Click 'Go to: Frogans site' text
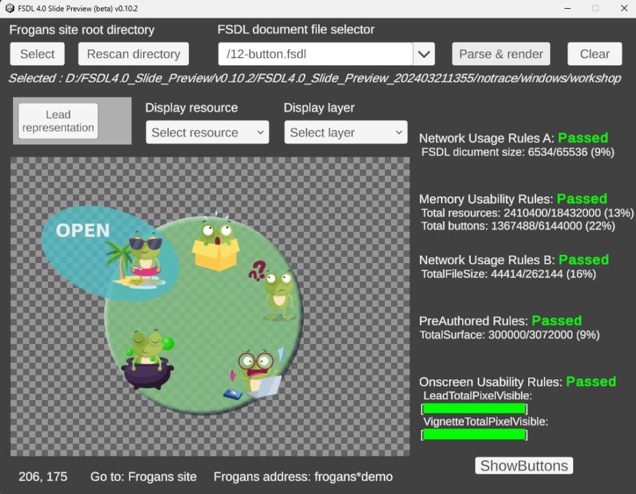Screen dimensions: 636x494 pos(143,476)
